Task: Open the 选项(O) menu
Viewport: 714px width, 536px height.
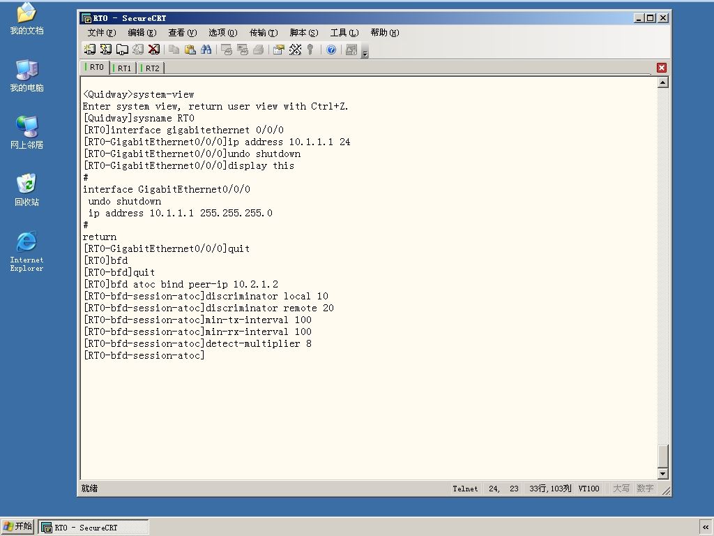Action: [222, 33]
